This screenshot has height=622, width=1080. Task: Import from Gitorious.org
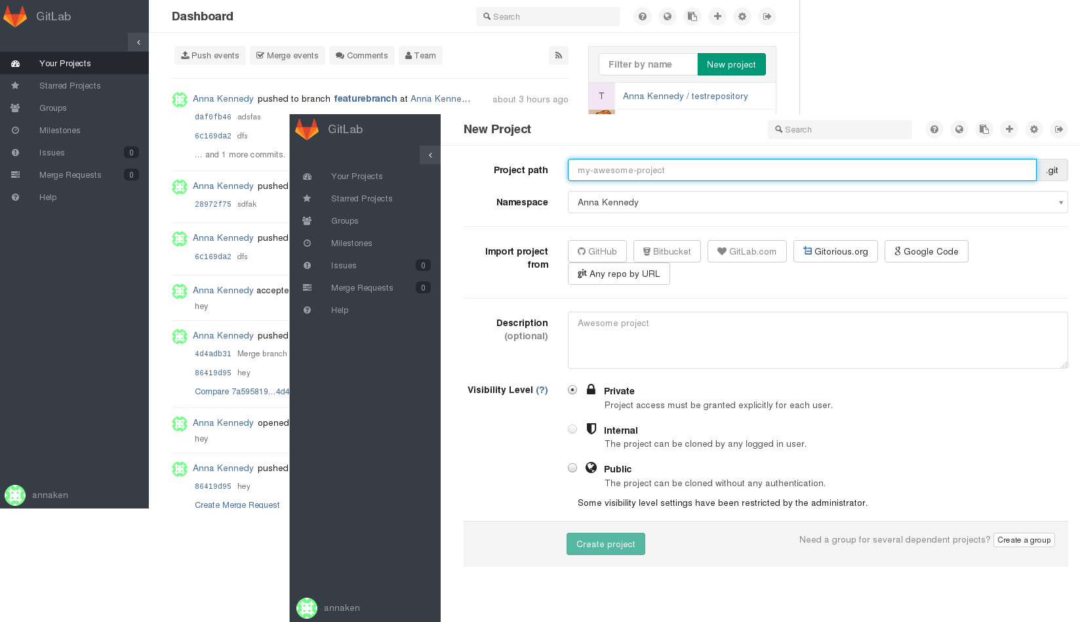pos(835,251)
